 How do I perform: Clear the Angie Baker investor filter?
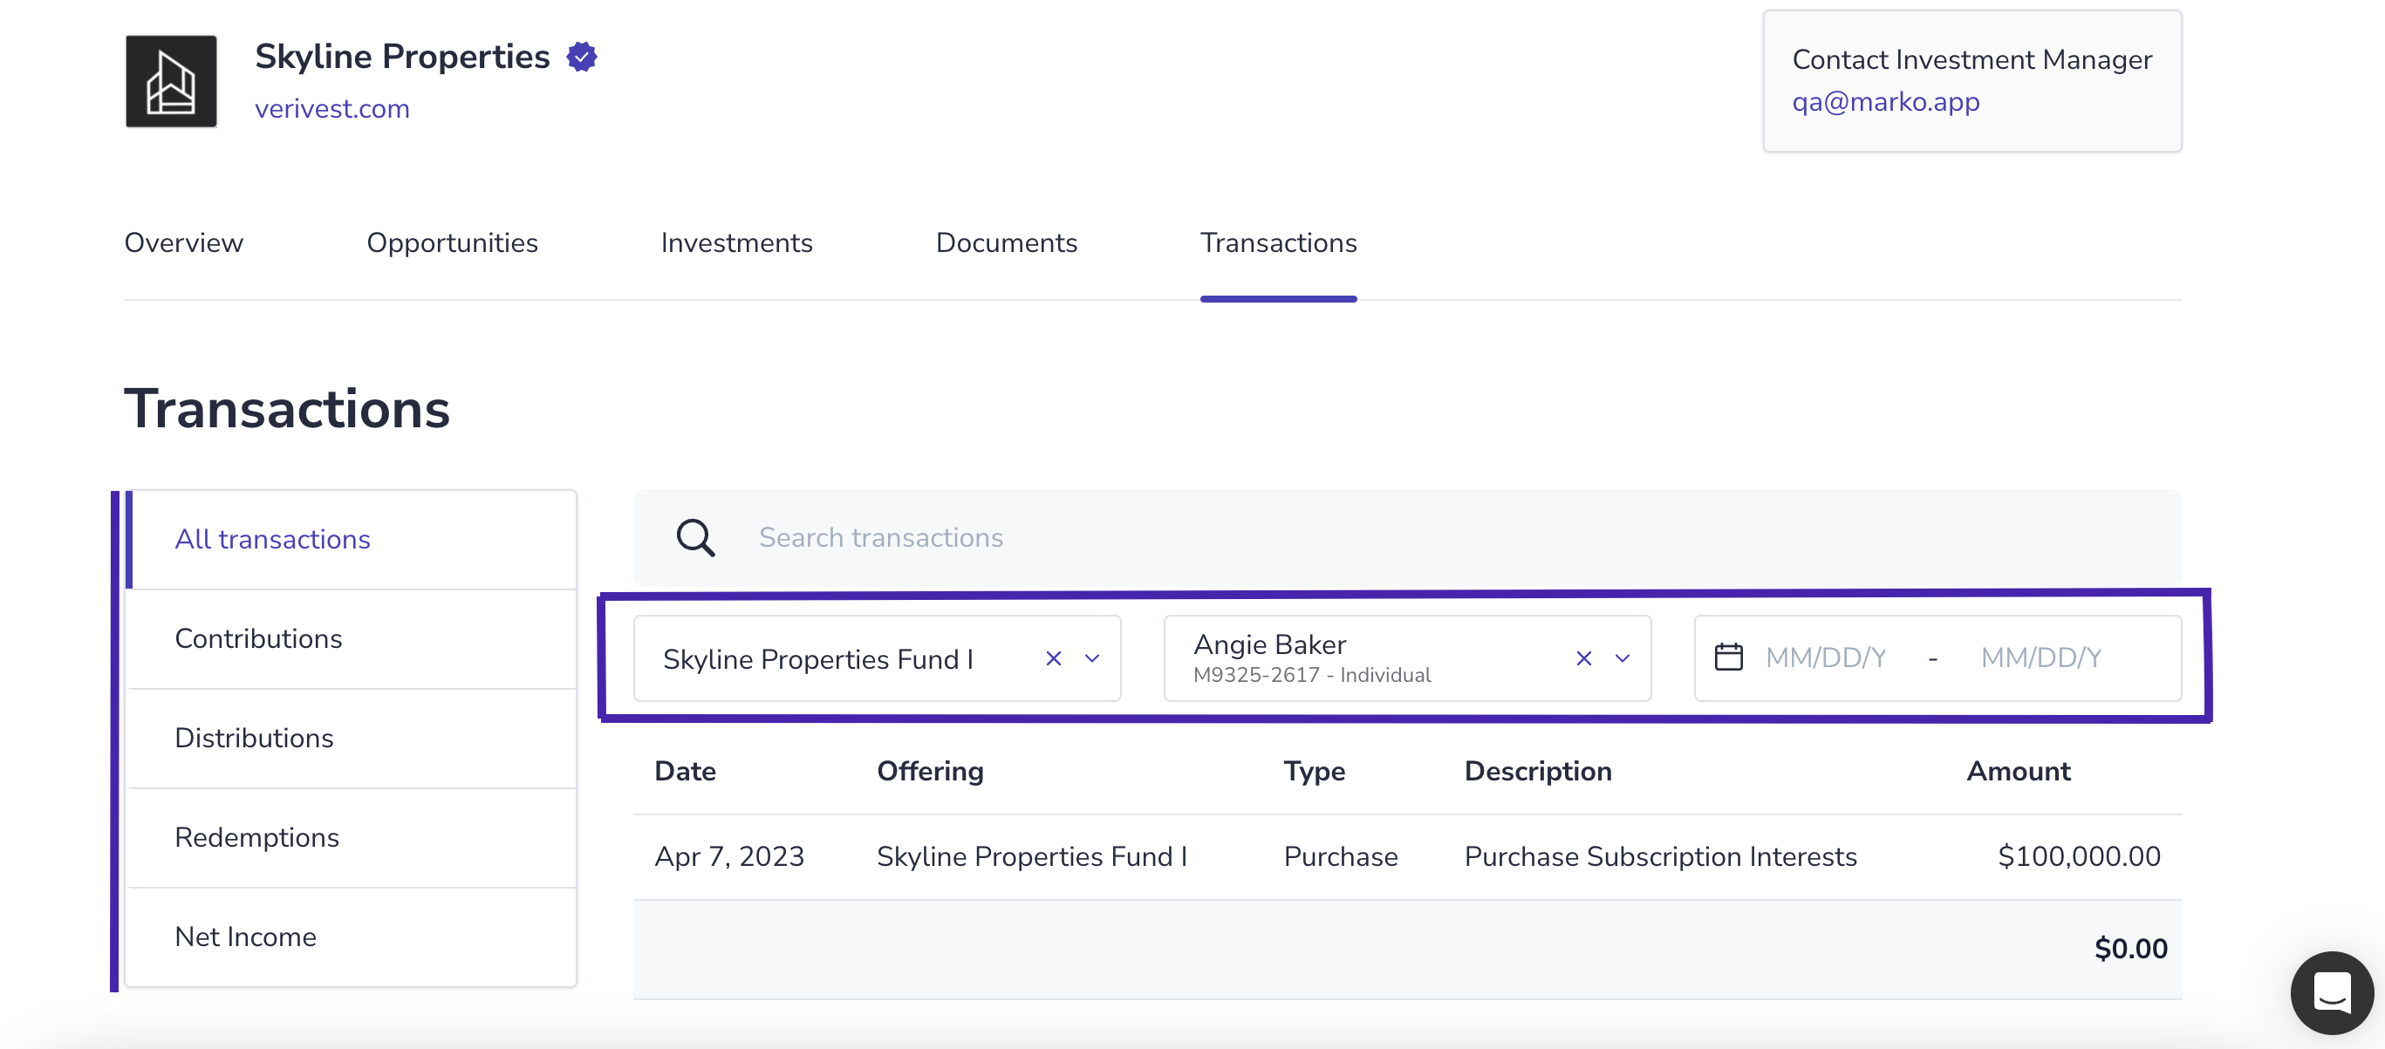coord(1584,658)
